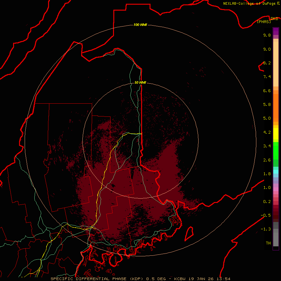The width and height of the screenshot is (281, 281).
Task: Click the "6.6" scale value
Action: click(267, 91)
